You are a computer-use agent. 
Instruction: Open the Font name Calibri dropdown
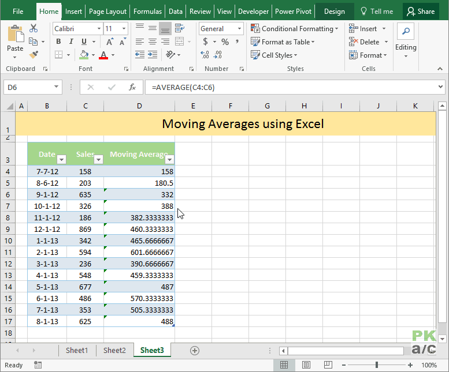(99, 29)
